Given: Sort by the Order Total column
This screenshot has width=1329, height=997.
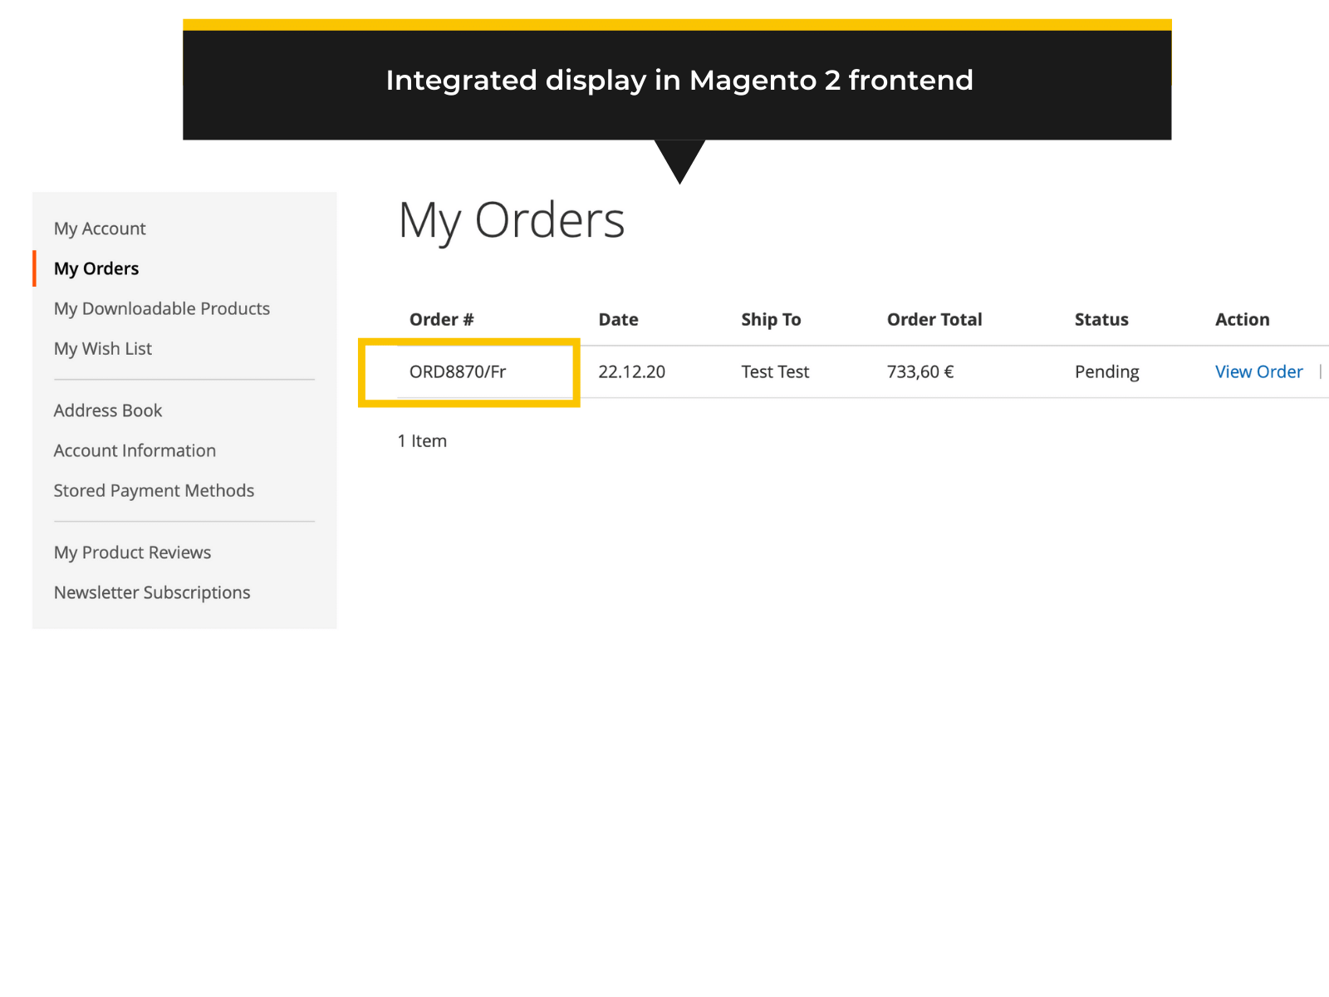Looking at the screenshot, I should tap(934, 319).
